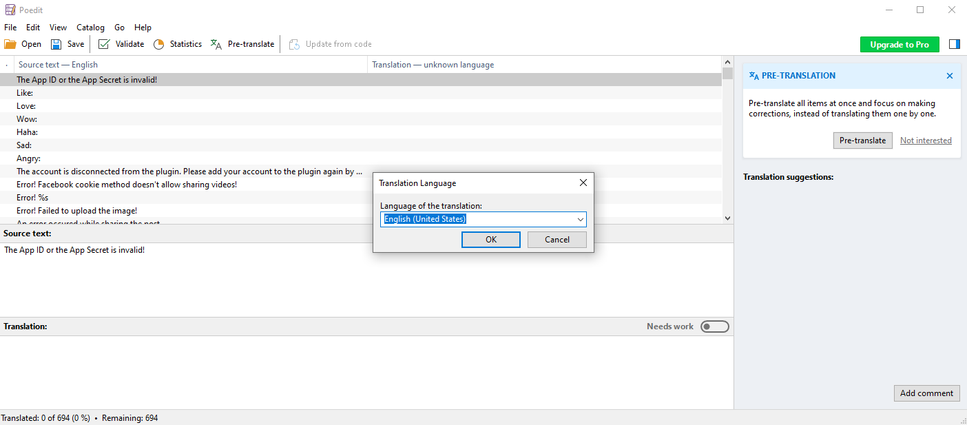
Task: Run Validate from the toolbar
Action: pyautogui.click(x=121, y=44)
